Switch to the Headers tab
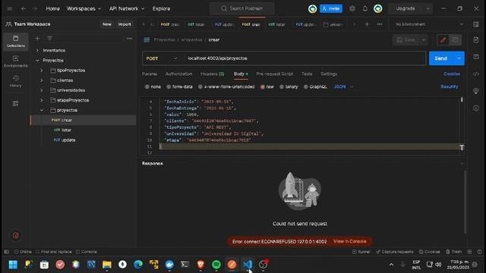This screenshot has height=273, width=486. point(213,74)
